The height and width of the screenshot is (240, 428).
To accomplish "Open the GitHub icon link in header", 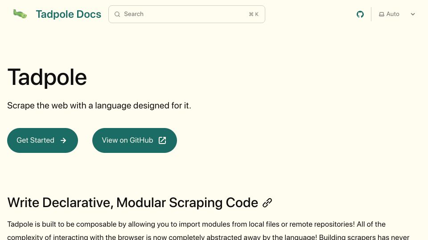I will (360, 14).
